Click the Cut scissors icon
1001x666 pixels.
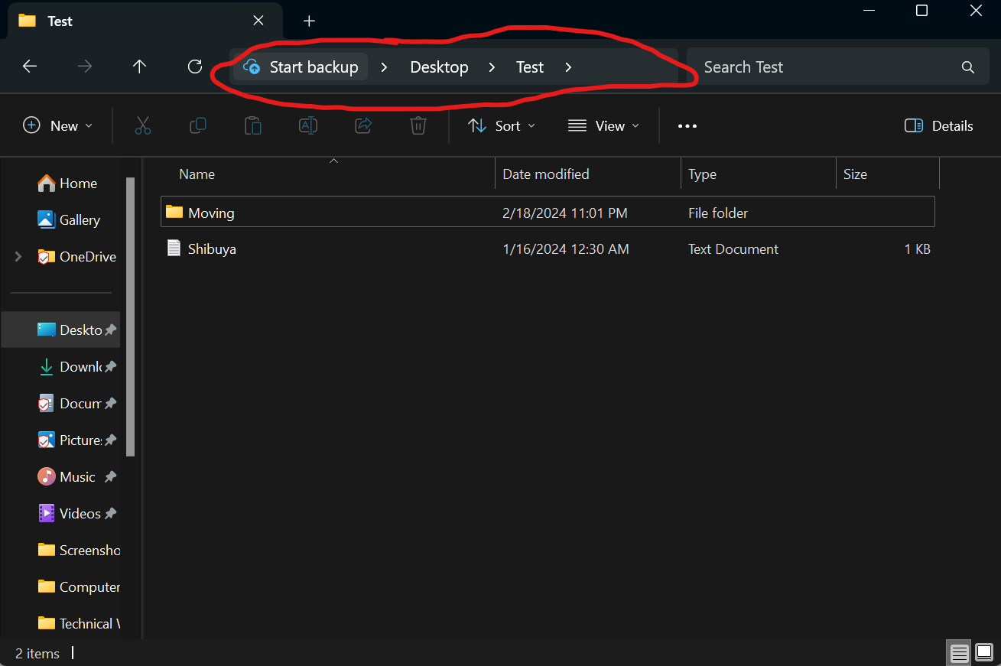[143, 125]
